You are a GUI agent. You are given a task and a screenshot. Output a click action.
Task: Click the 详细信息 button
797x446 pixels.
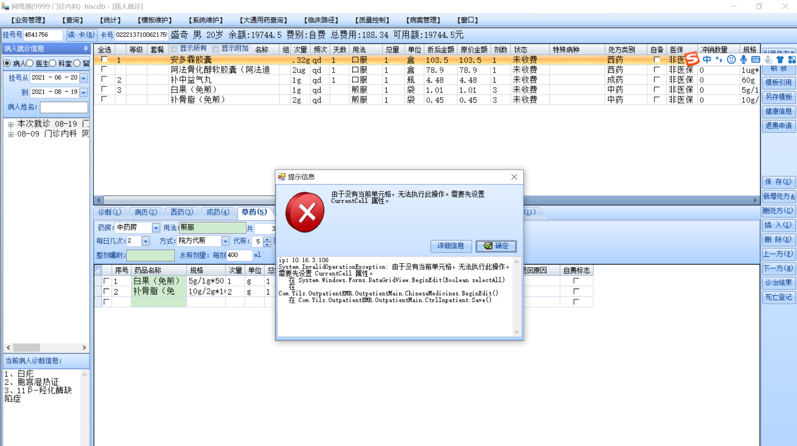coord(450,246)
